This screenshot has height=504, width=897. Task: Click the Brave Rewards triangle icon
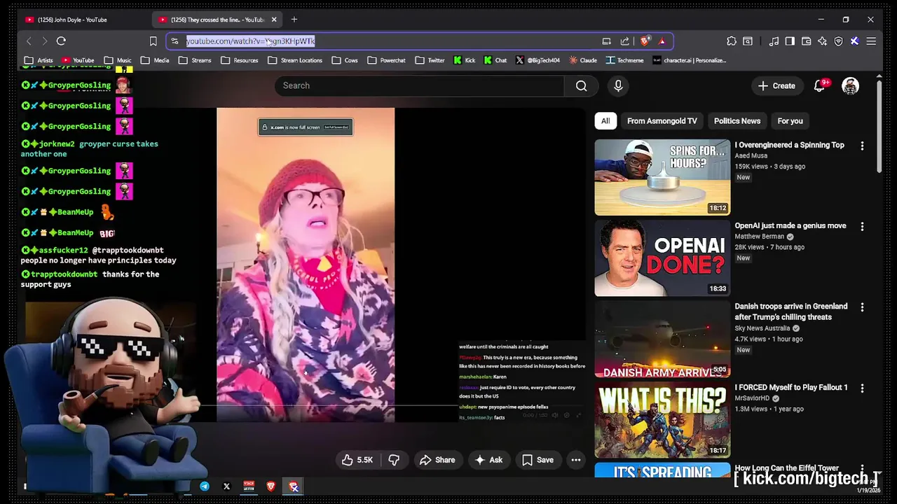[x=662, y=41]
